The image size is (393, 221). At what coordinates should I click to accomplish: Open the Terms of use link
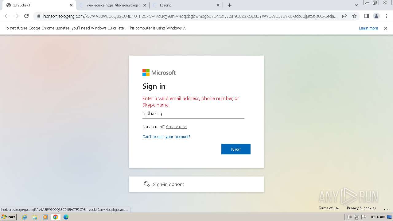coord(329,208)
